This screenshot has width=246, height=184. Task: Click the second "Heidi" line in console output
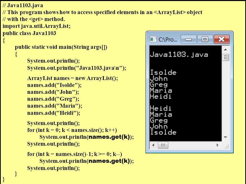coord(160,108)
